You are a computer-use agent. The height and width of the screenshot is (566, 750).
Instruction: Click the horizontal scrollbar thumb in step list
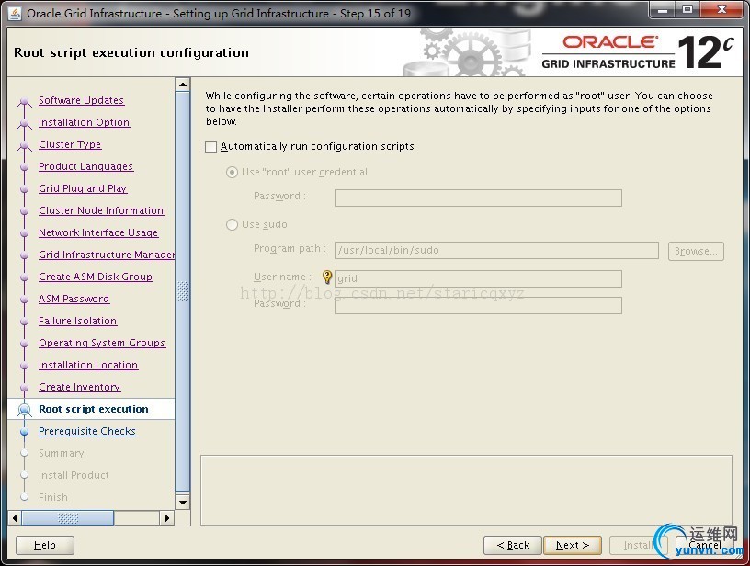68,517
